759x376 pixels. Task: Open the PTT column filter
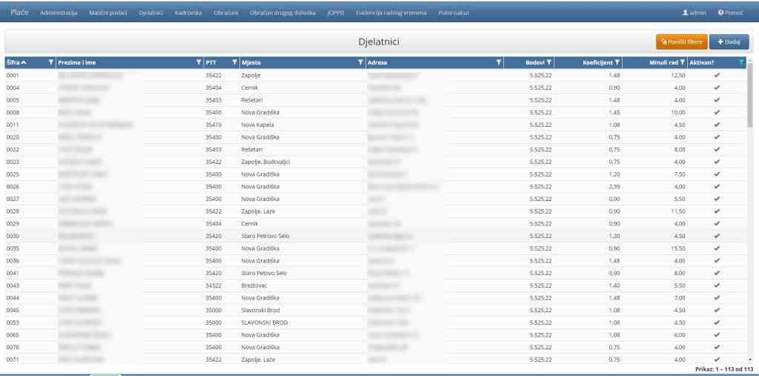coord(234,62)
